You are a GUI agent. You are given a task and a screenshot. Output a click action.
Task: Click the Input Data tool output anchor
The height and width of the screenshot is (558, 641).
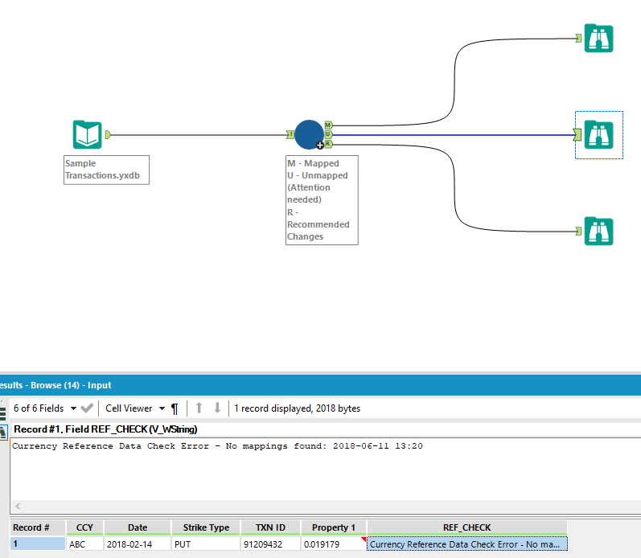point(108,134)
